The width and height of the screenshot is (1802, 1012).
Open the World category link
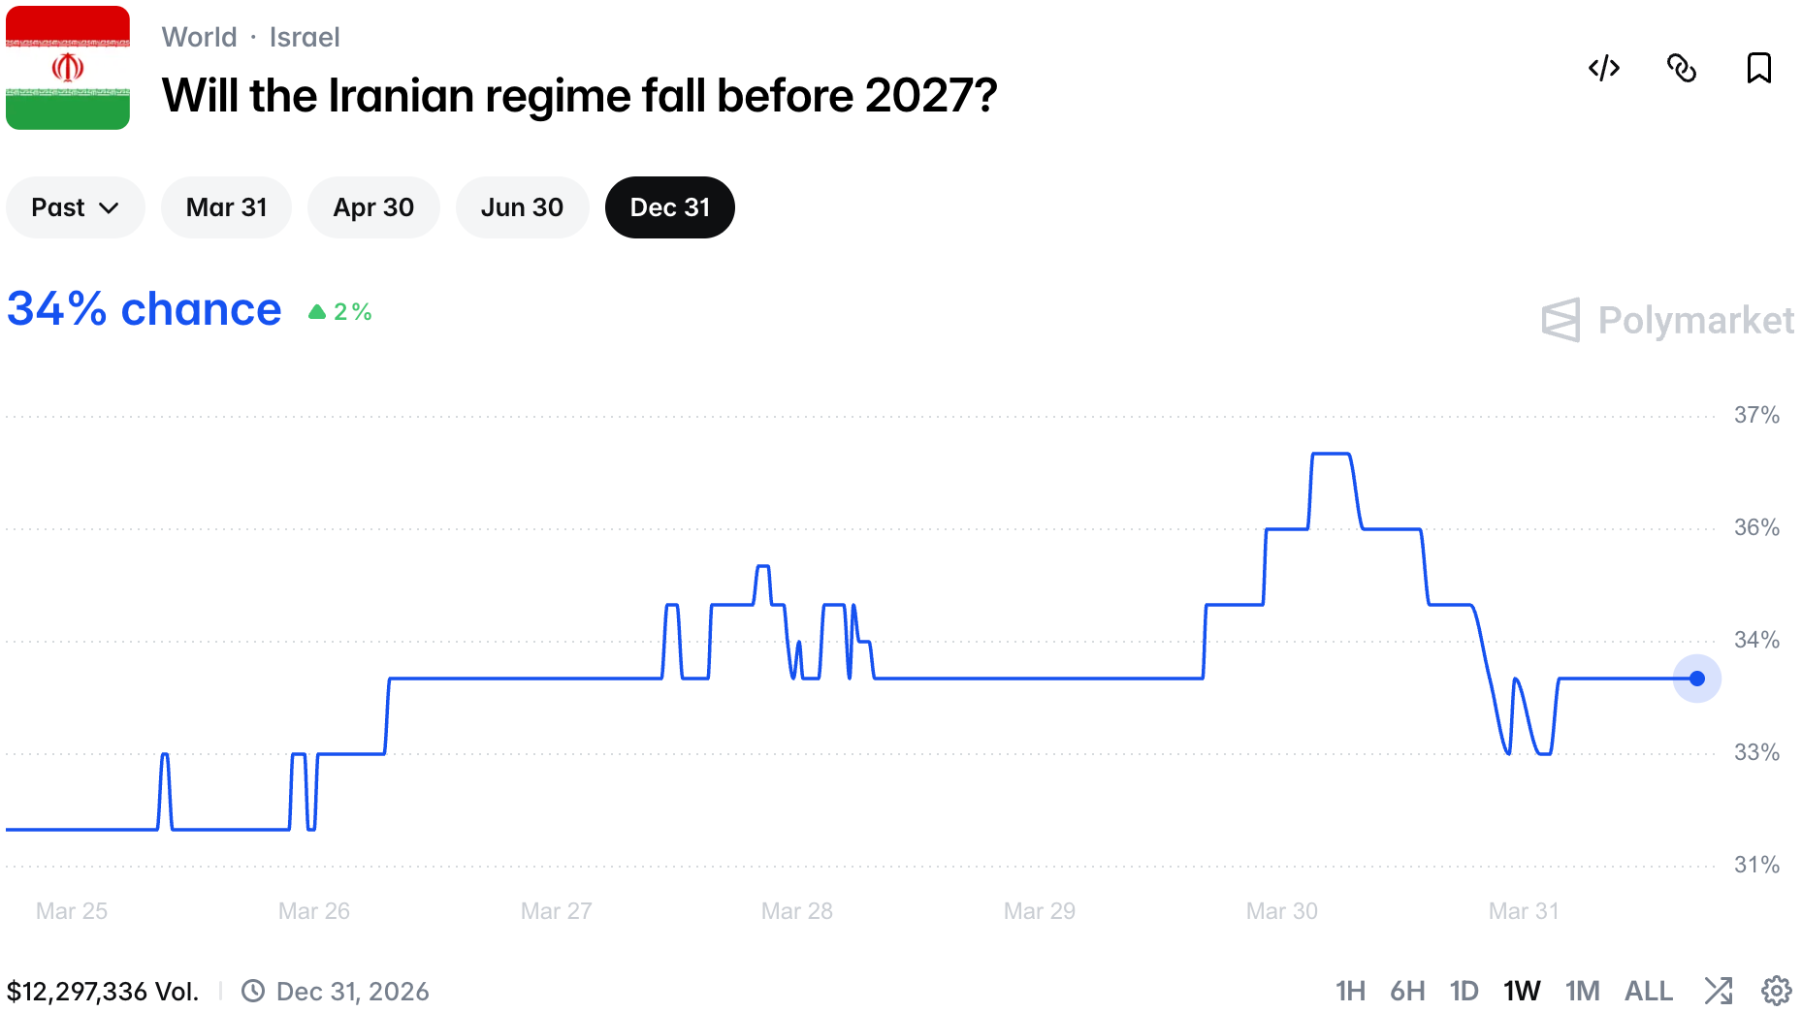pos(199,37)
